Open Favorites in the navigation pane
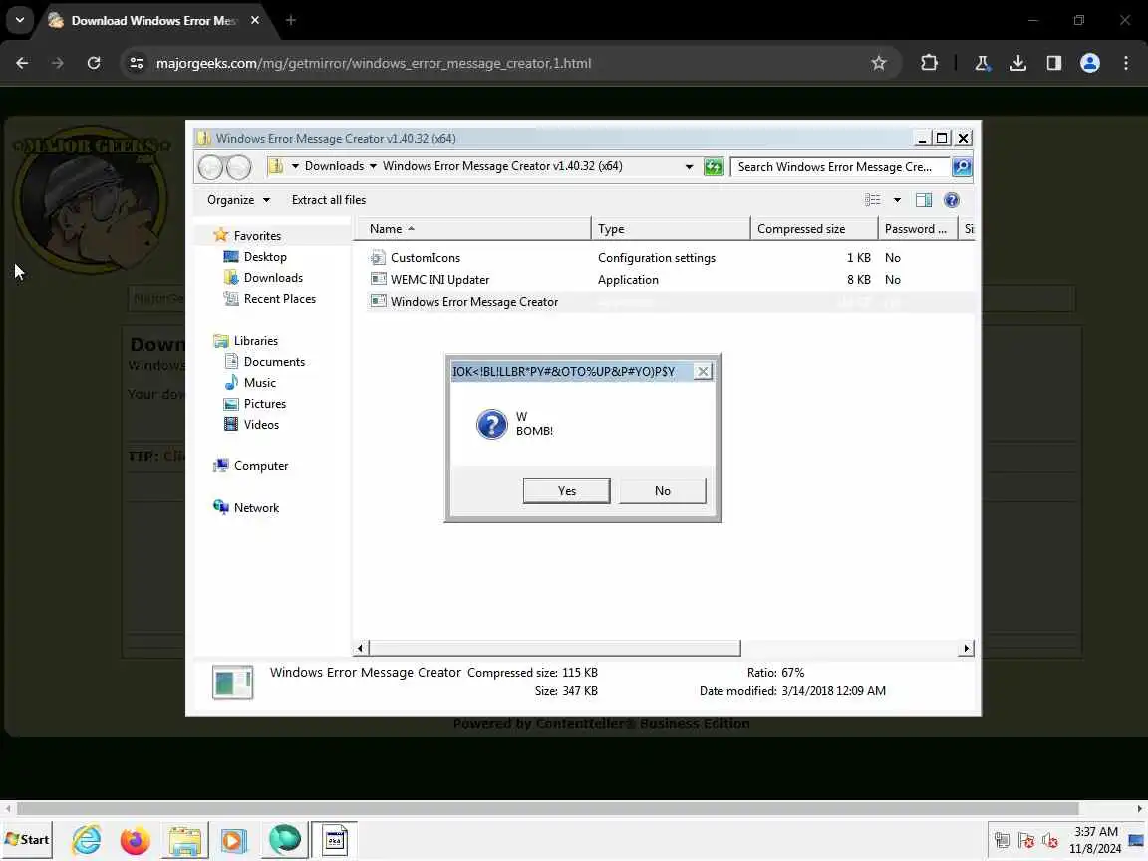 tap(257, 236)
